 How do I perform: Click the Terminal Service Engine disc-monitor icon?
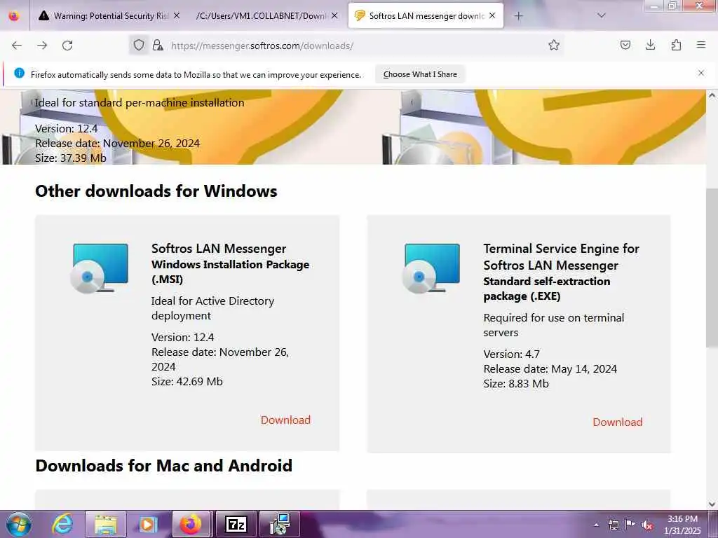coord(431,268)
